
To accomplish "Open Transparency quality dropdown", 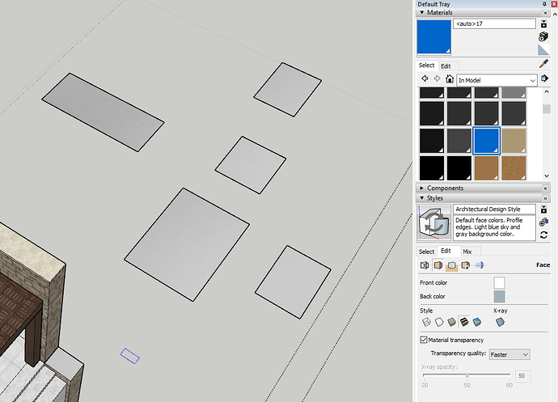I will click(x=509, y=354).
